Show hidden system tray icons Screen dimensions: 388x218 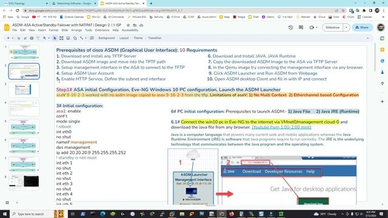coord(343,214)
